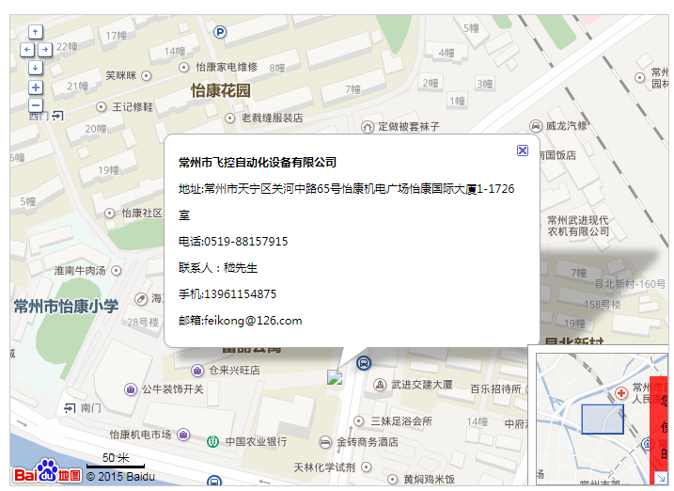Click the location marker image under popup
The image size is (674, 491).
pyautogui.click(x=334, y=377)
